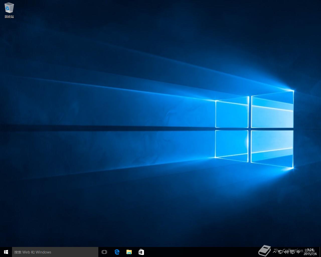Open File Explorer from the taskbar
Image resolution: width=321 pixels, height=257 pixels.
click(129, 252)
